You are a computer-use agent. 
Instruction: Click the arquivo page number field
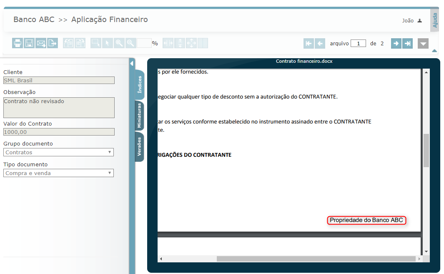point(358,43)
